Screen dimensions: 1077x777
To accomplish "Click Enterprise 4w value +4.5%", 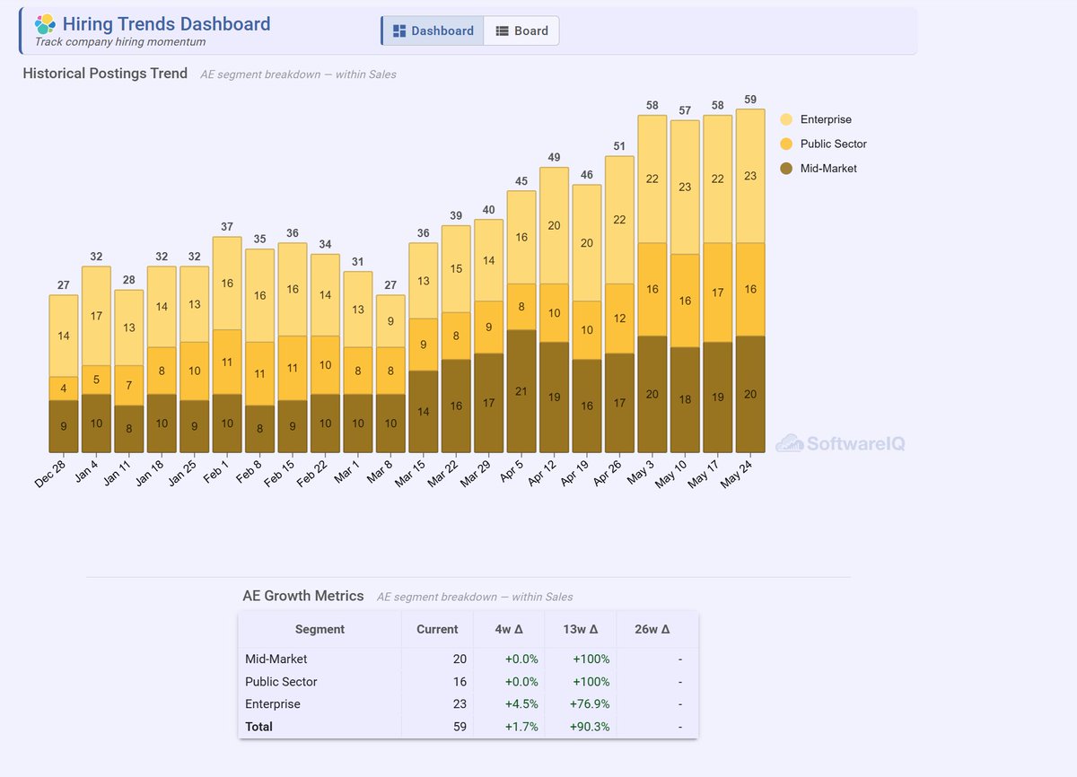I will click(521, 704).
